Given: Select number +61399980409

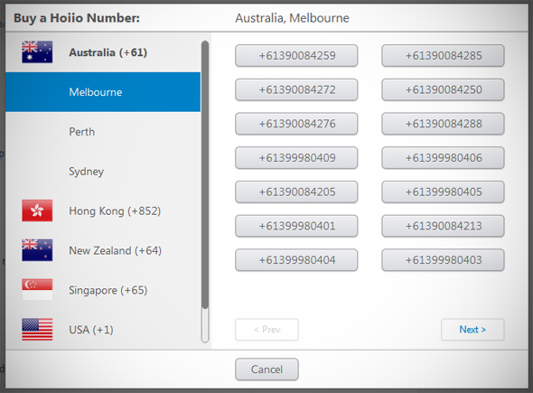Looking at the screenshot, I should [x=296, y=158].
